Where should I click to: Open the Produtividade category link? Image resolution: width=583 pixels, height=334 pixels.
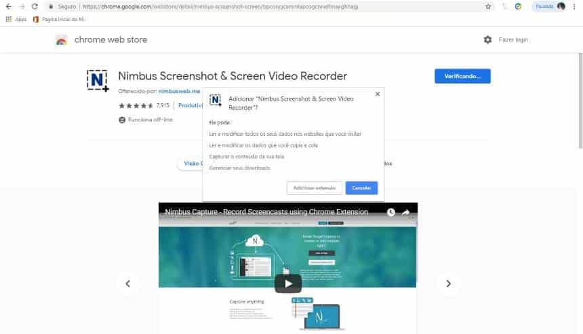point(190,106)
